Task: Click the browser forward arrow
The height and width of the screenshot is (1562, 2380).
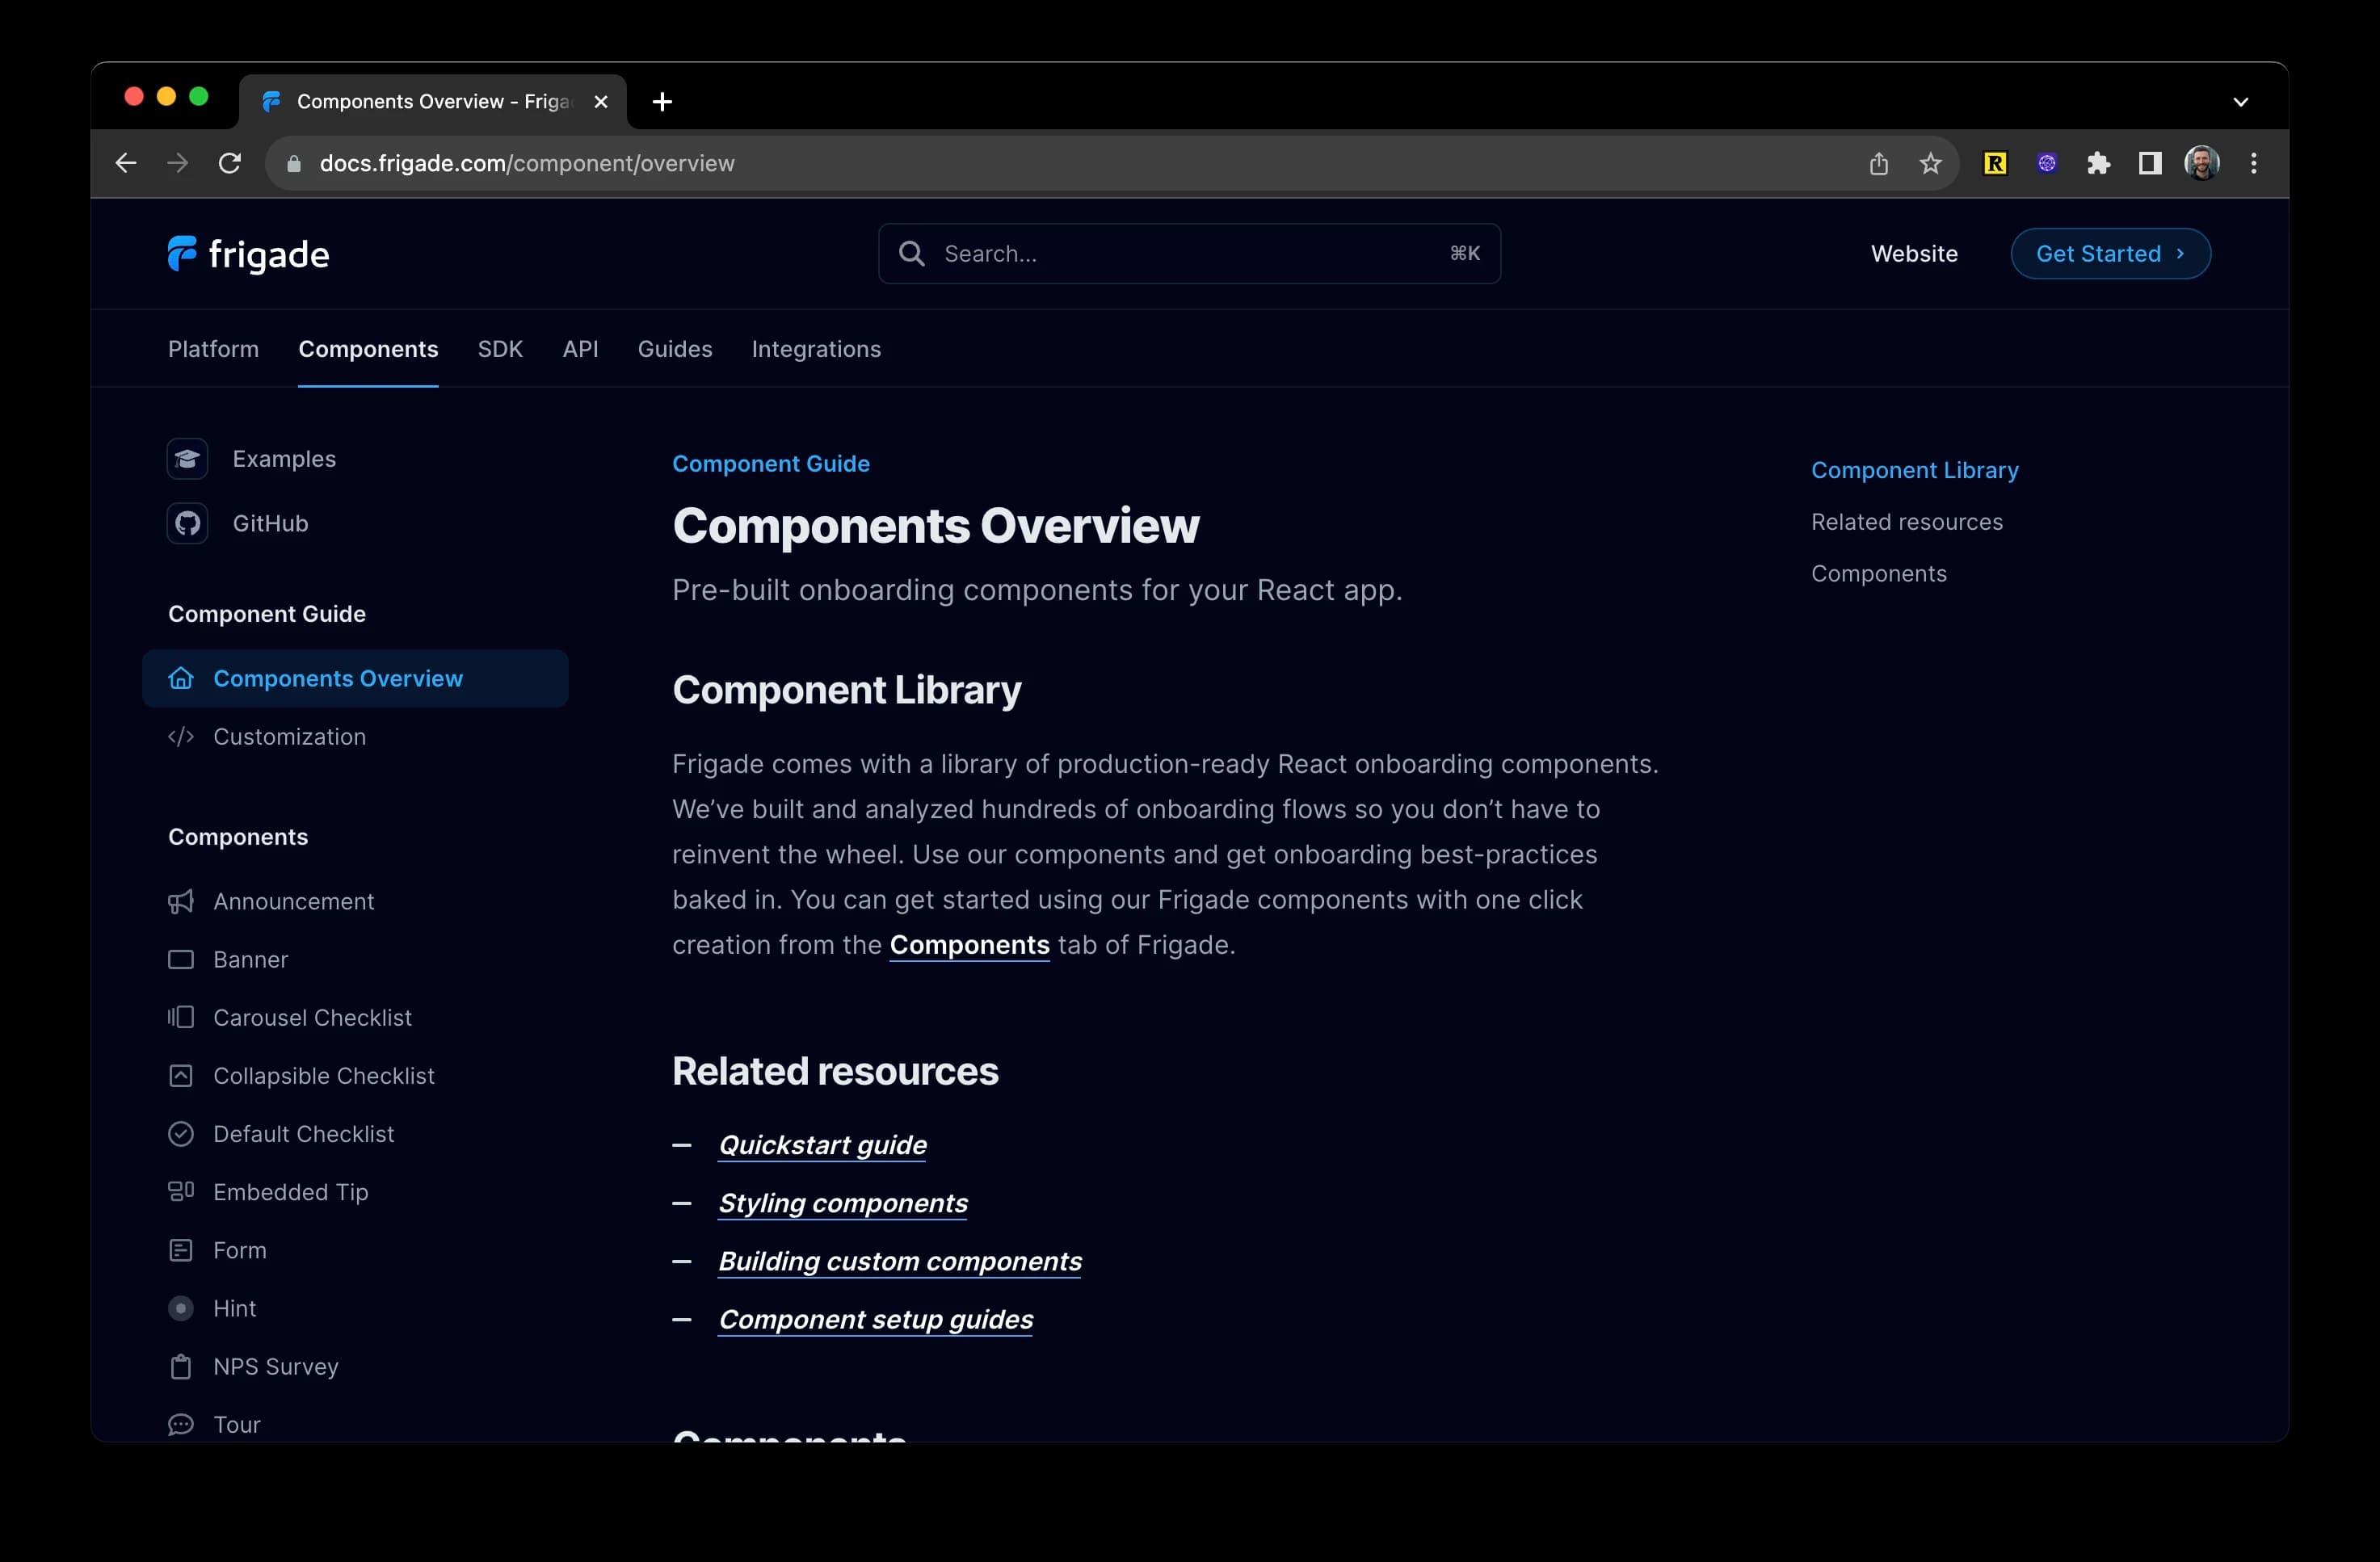Action: [178, 163]
